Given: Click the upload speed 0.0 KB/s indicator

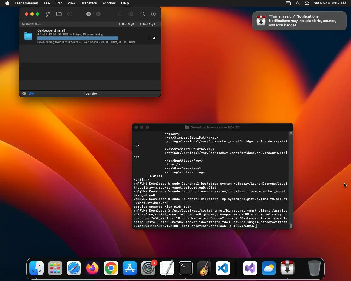Looking at the screenshot, I should pos(147,24).
